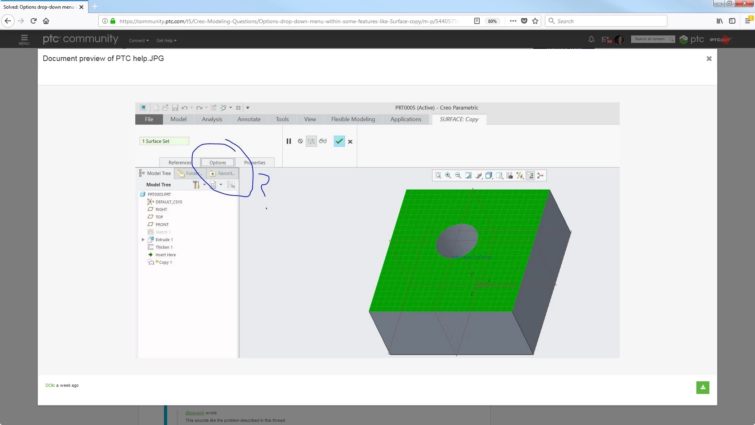755x425 pixels.
Task: Bookmark this page with star icon
Action: (535, 21)
